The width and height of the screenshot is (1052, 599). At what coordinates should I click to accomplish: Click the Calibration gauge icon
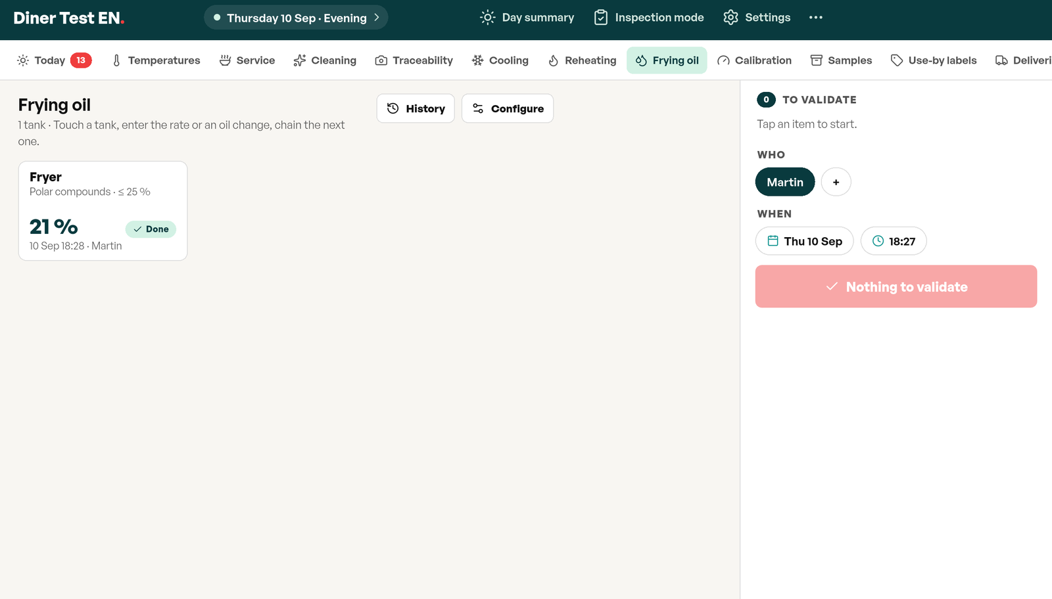[x=723, y=60]
